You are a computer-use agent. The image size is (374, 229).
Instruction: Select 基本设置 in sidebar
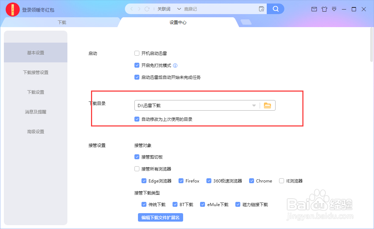coord(36,52)
